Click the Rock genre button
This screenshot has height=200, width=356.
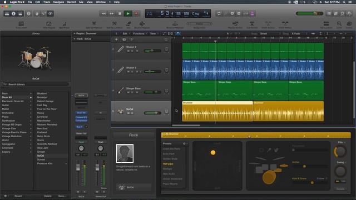[133, 135]
